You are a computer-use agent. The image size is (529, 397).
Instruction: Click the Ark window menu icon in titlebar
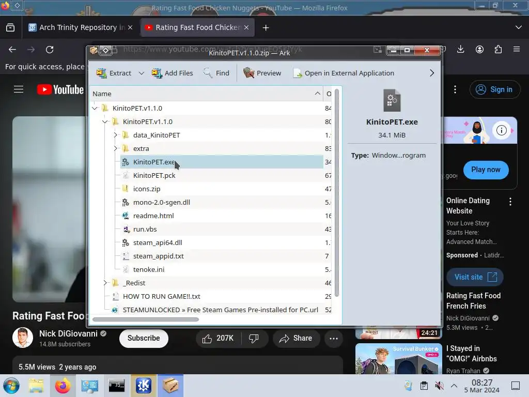(x=94, y=50)
